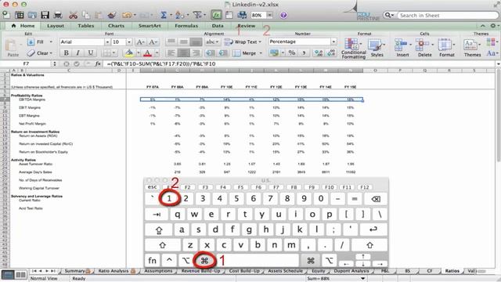Click the Bold button
Image resolution: width=501 pixels, height=282 pixels.
(x=66, y=52)
